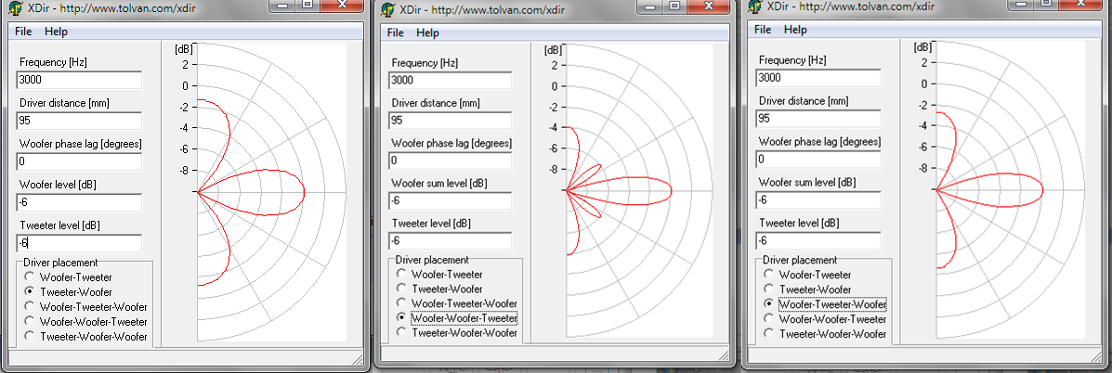
Task: Click Woofer sum level field in right window
Action: [818, 200]
